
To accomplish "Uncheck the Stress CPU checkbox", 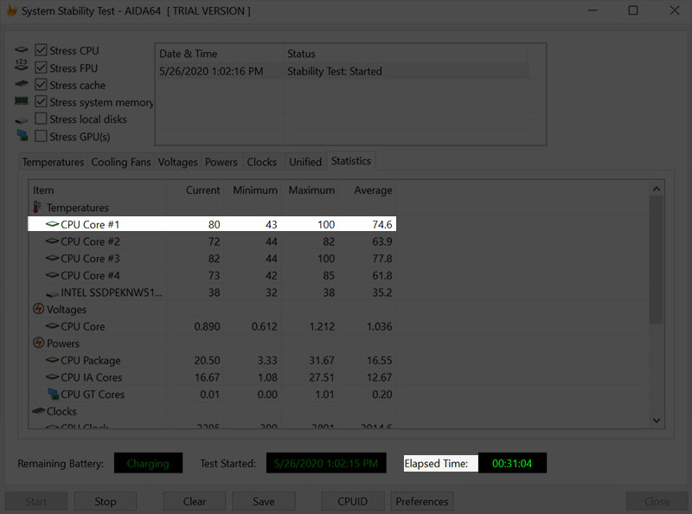I will [41, 50].
